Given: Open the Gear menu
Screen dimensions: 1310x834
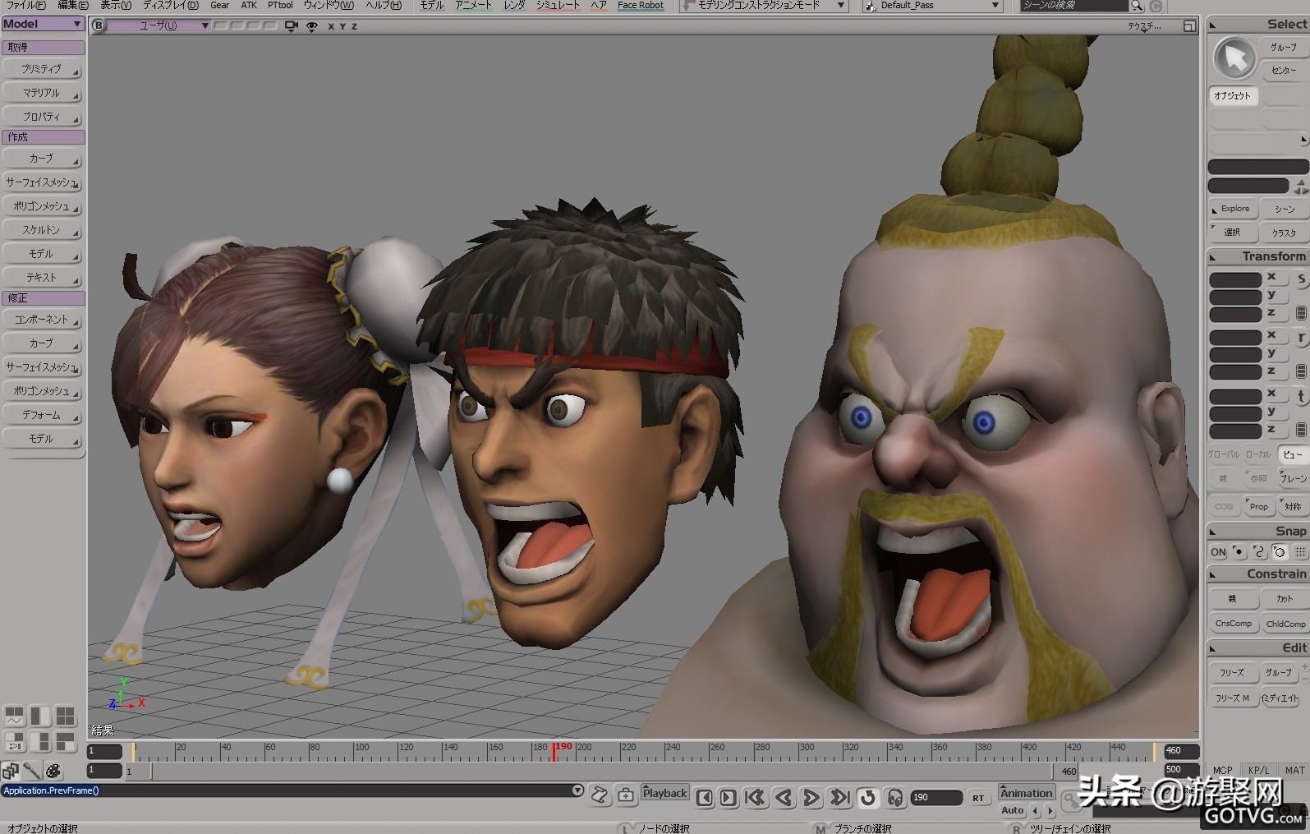Looking at the screenshot, I should 219,5.
